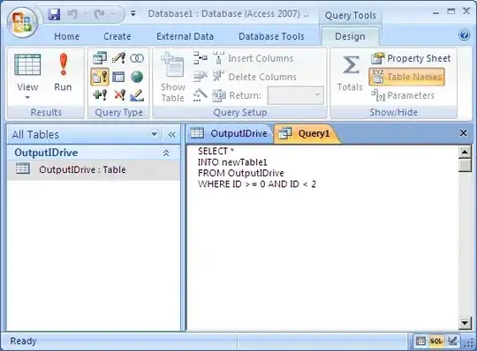The height and width of the screenshot is (351, 477).
Task: Open query Parameters dialog
Action: coord(403,95)
